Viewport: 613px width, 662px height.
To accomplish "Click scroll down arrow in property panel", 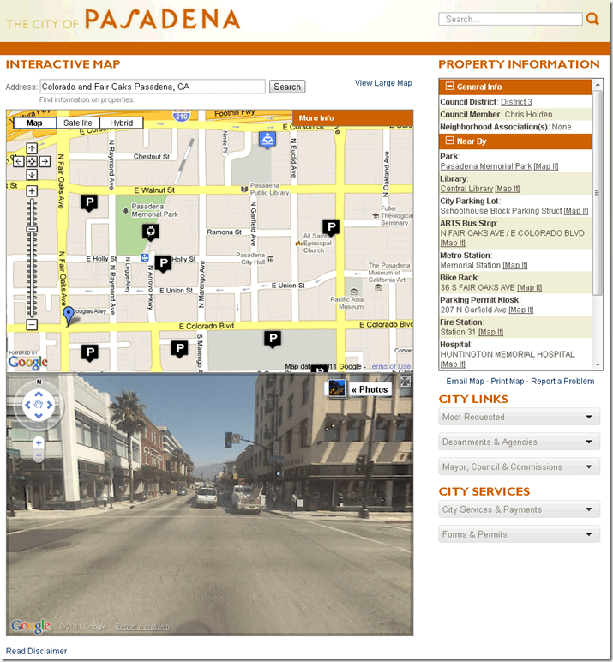I will pyautogui.click(x=598, y=364).
